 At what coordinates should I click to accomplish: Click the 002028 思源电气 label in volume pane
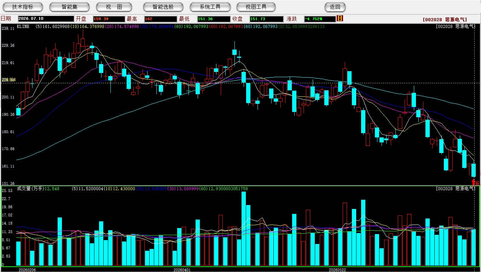click(x=456, y=189)
